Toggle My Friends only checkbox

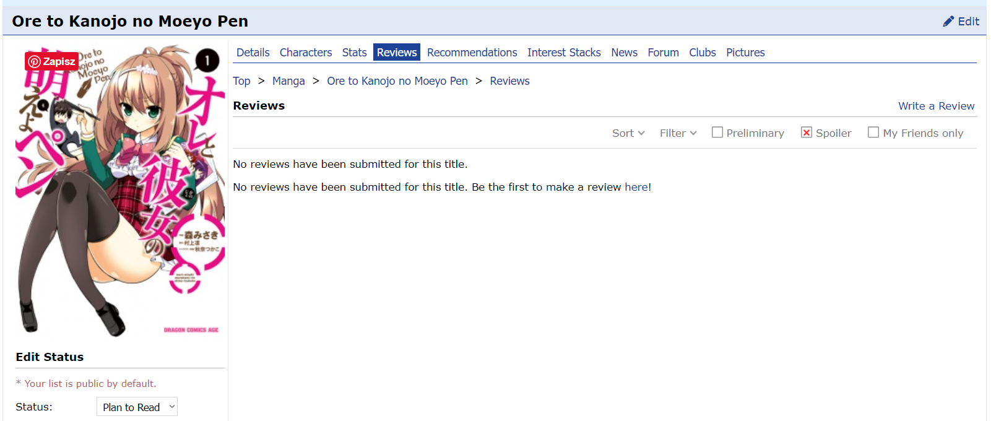[x=873, y=132]
